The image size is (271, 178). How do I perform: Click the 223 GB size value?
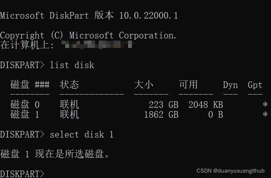[x=164, y=105]
